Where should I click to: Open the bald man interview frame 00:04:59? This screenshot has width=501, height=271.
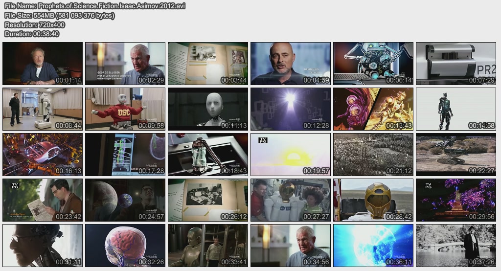click(291, 64)
